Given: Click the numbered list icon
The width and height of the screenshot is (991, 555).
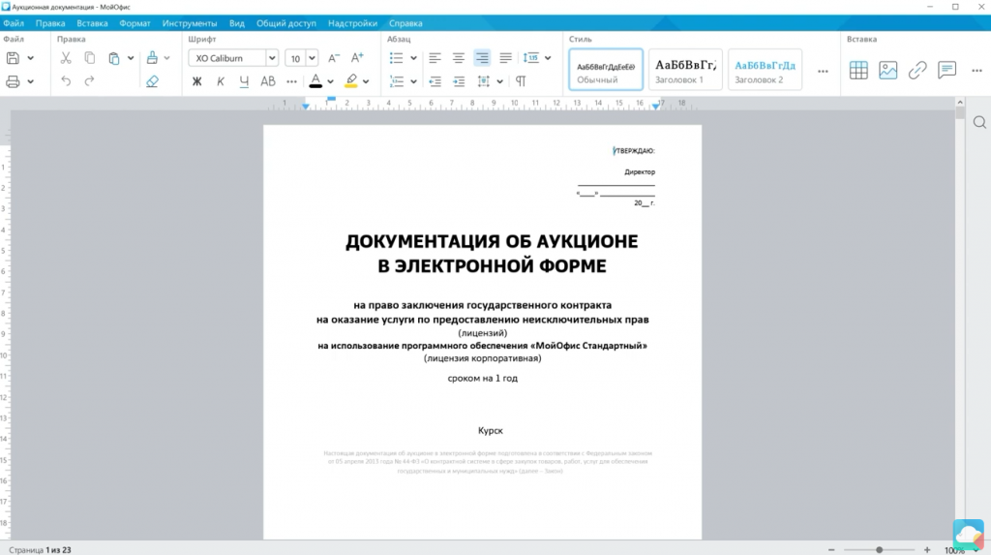Looking at the screenshot, I should point(396,81).
